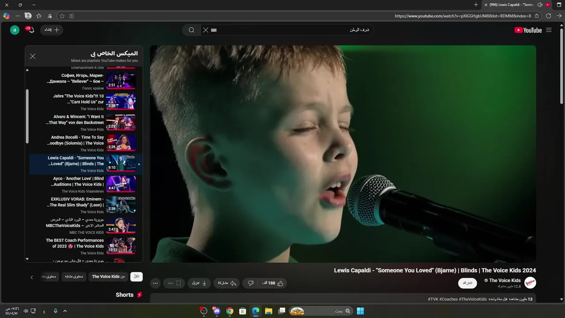
Task: Open the site lock info icon
Action: pyautogui.click(x=537, y=16)
